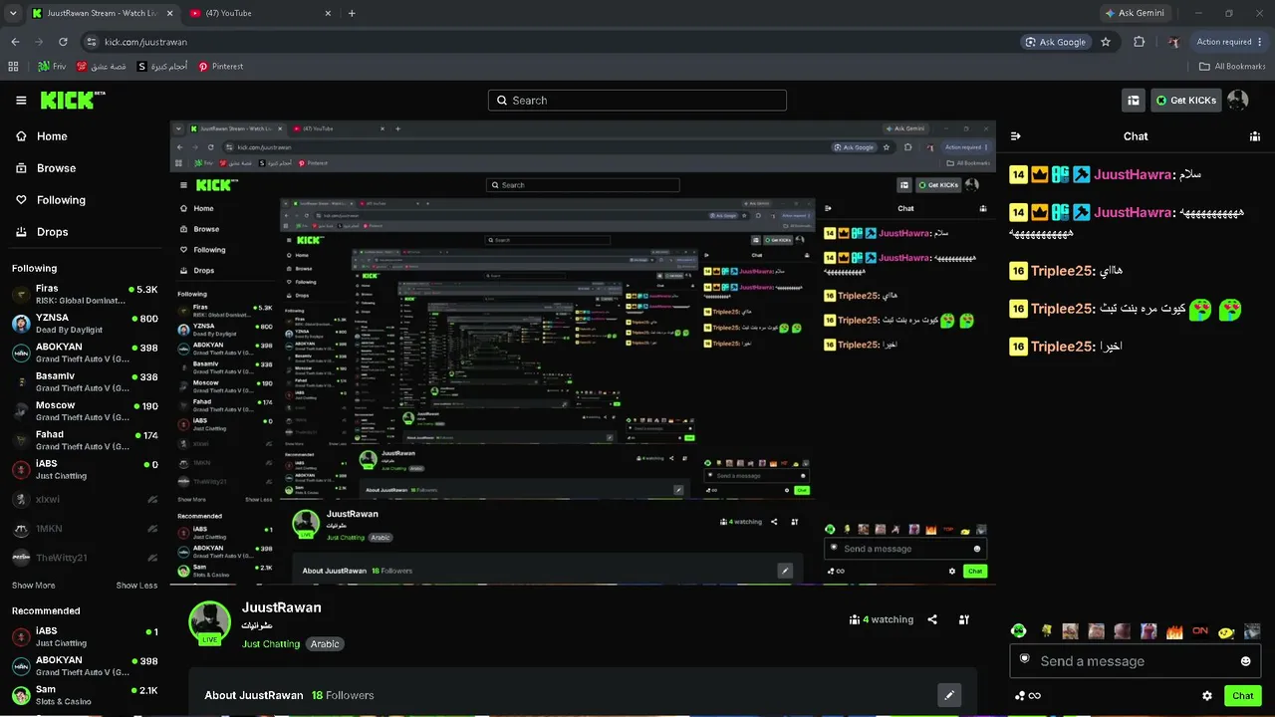Image resolution: width=1275 pixels, height=717 pixels.
Task: Open the browser extensions puzzle icon
Action: click(1140, 42)
